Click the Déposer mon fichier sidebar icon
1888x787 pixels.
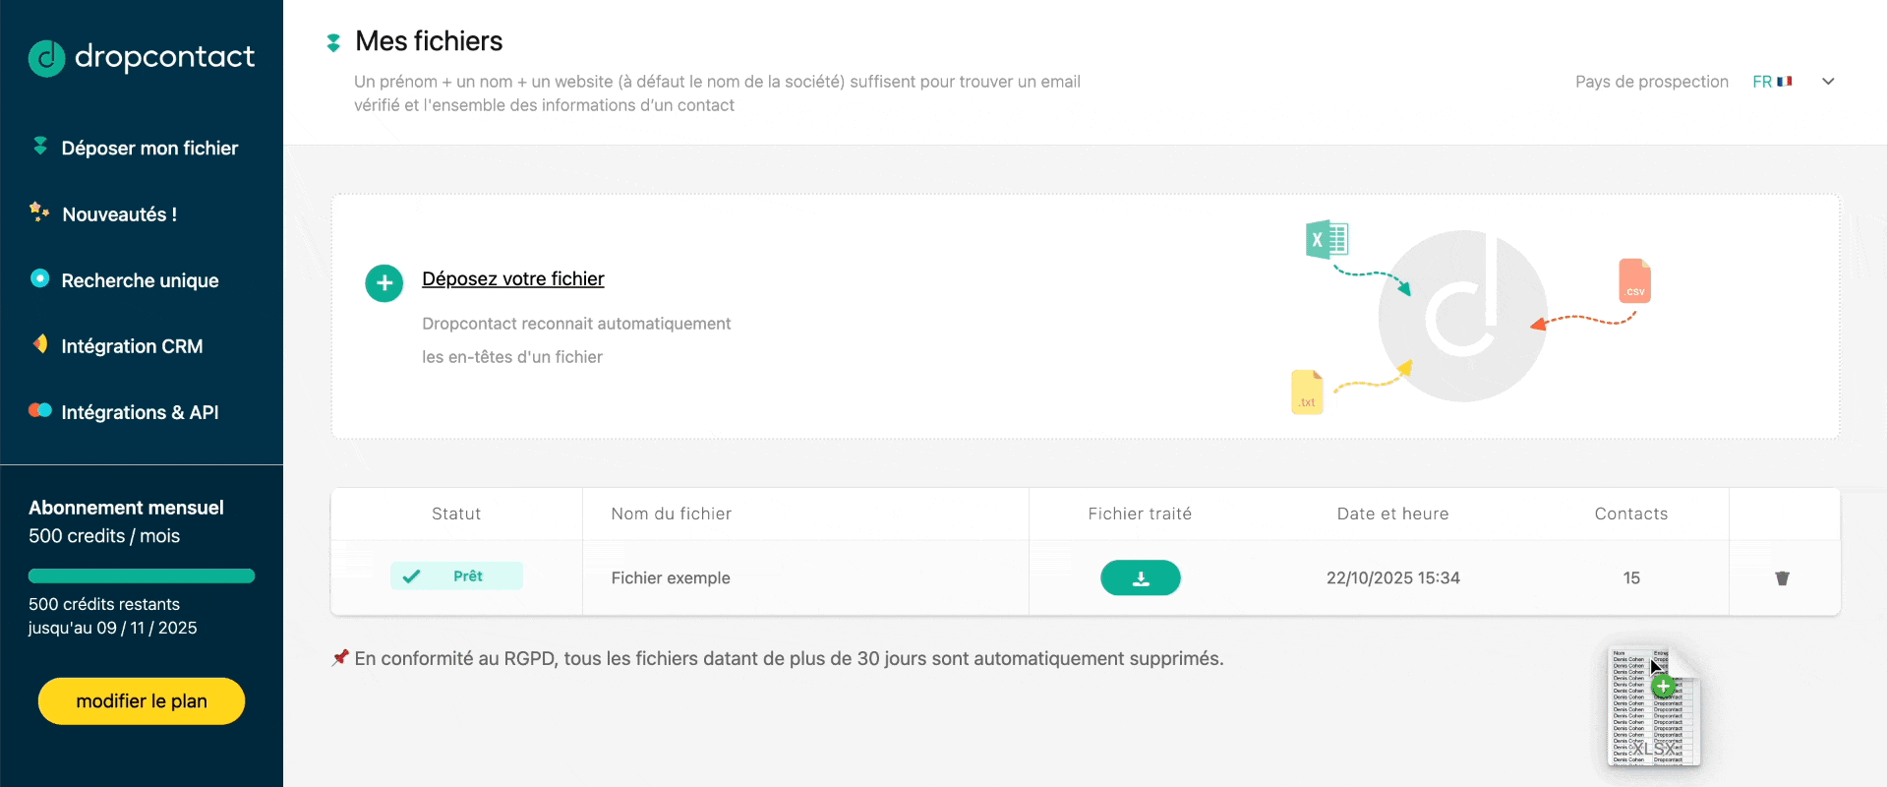point(40,146)
